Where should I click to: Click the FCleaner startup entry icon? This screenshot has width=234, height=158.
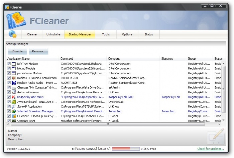tap(14, 116)
